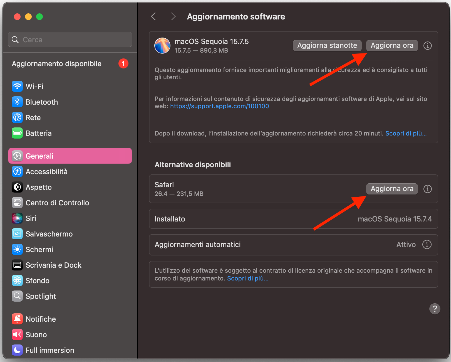Open Notifiche using the bell icon
The image size is (451, 362).
(x=17, y=319)
